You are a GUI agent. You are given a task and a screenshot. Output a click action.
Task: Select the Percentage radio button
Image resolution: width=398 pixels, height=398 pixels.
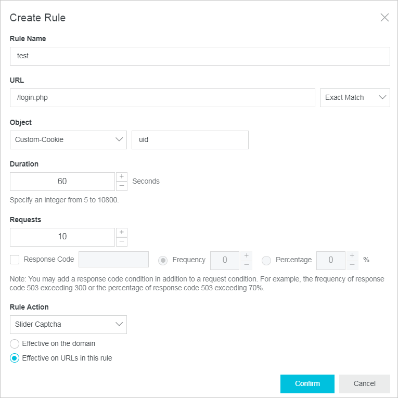click(266, 260)
